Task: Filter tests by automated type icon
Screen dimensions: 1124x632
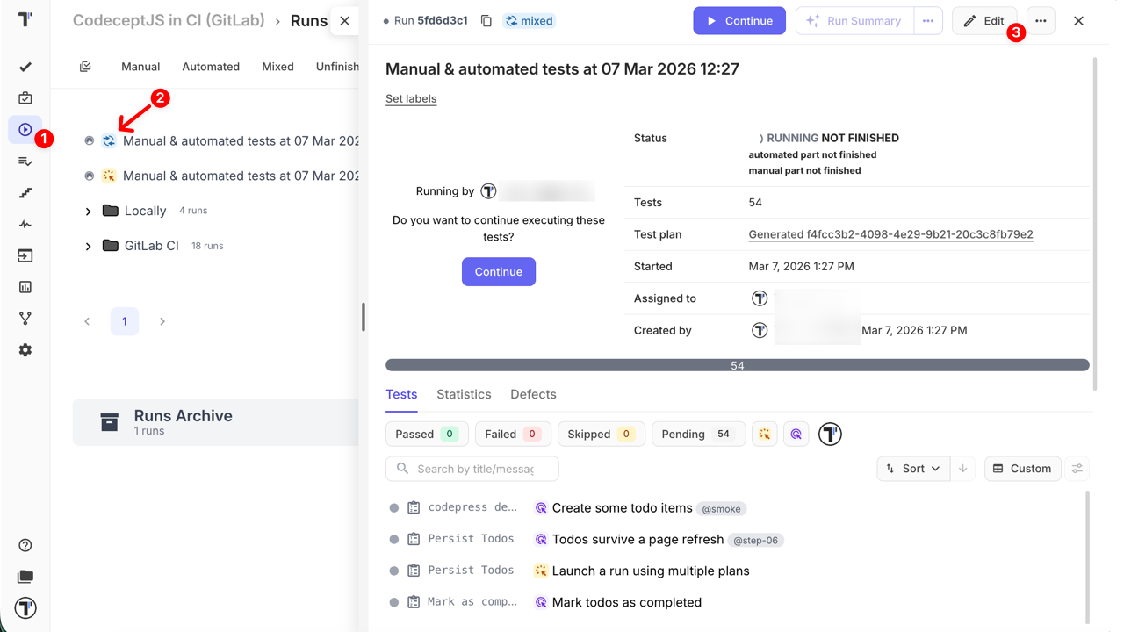Action: click(796, 434)
